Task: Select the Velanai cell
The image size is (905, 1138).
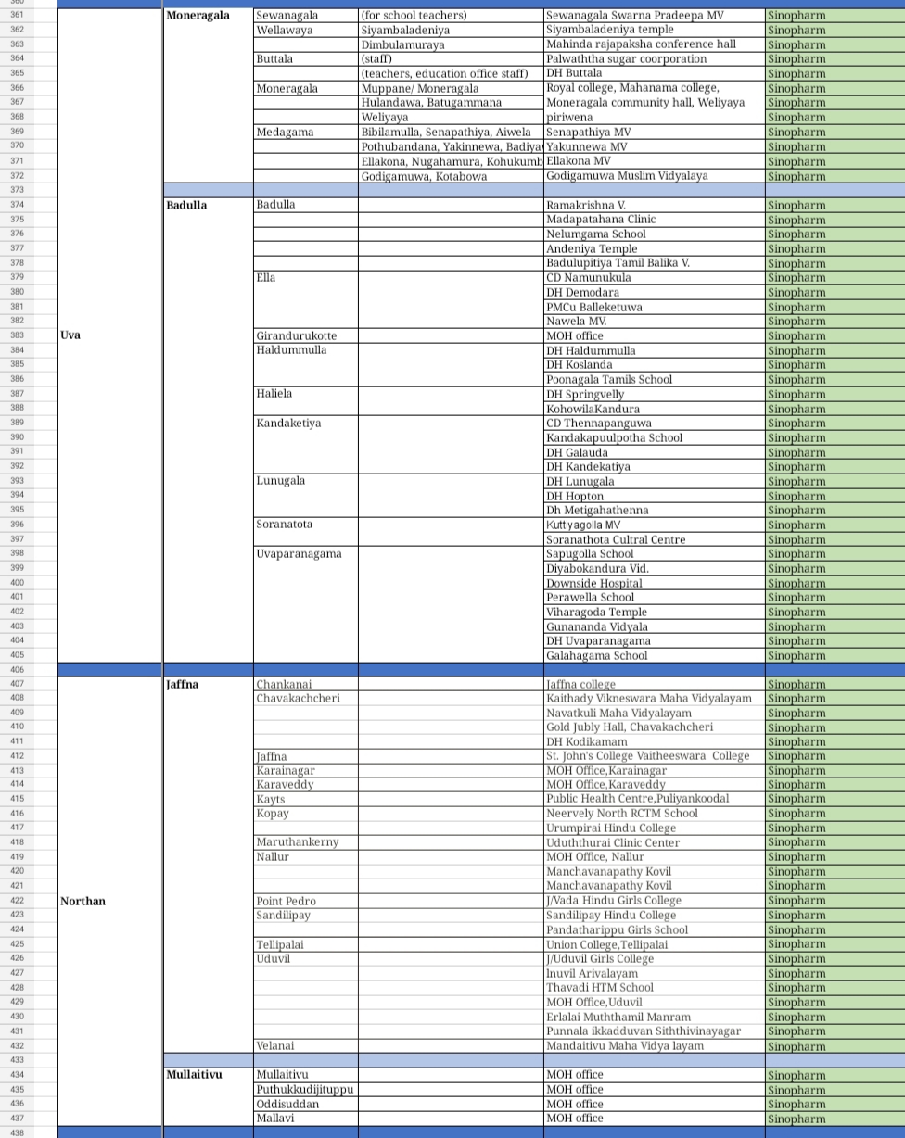Action: (306, 1045)
